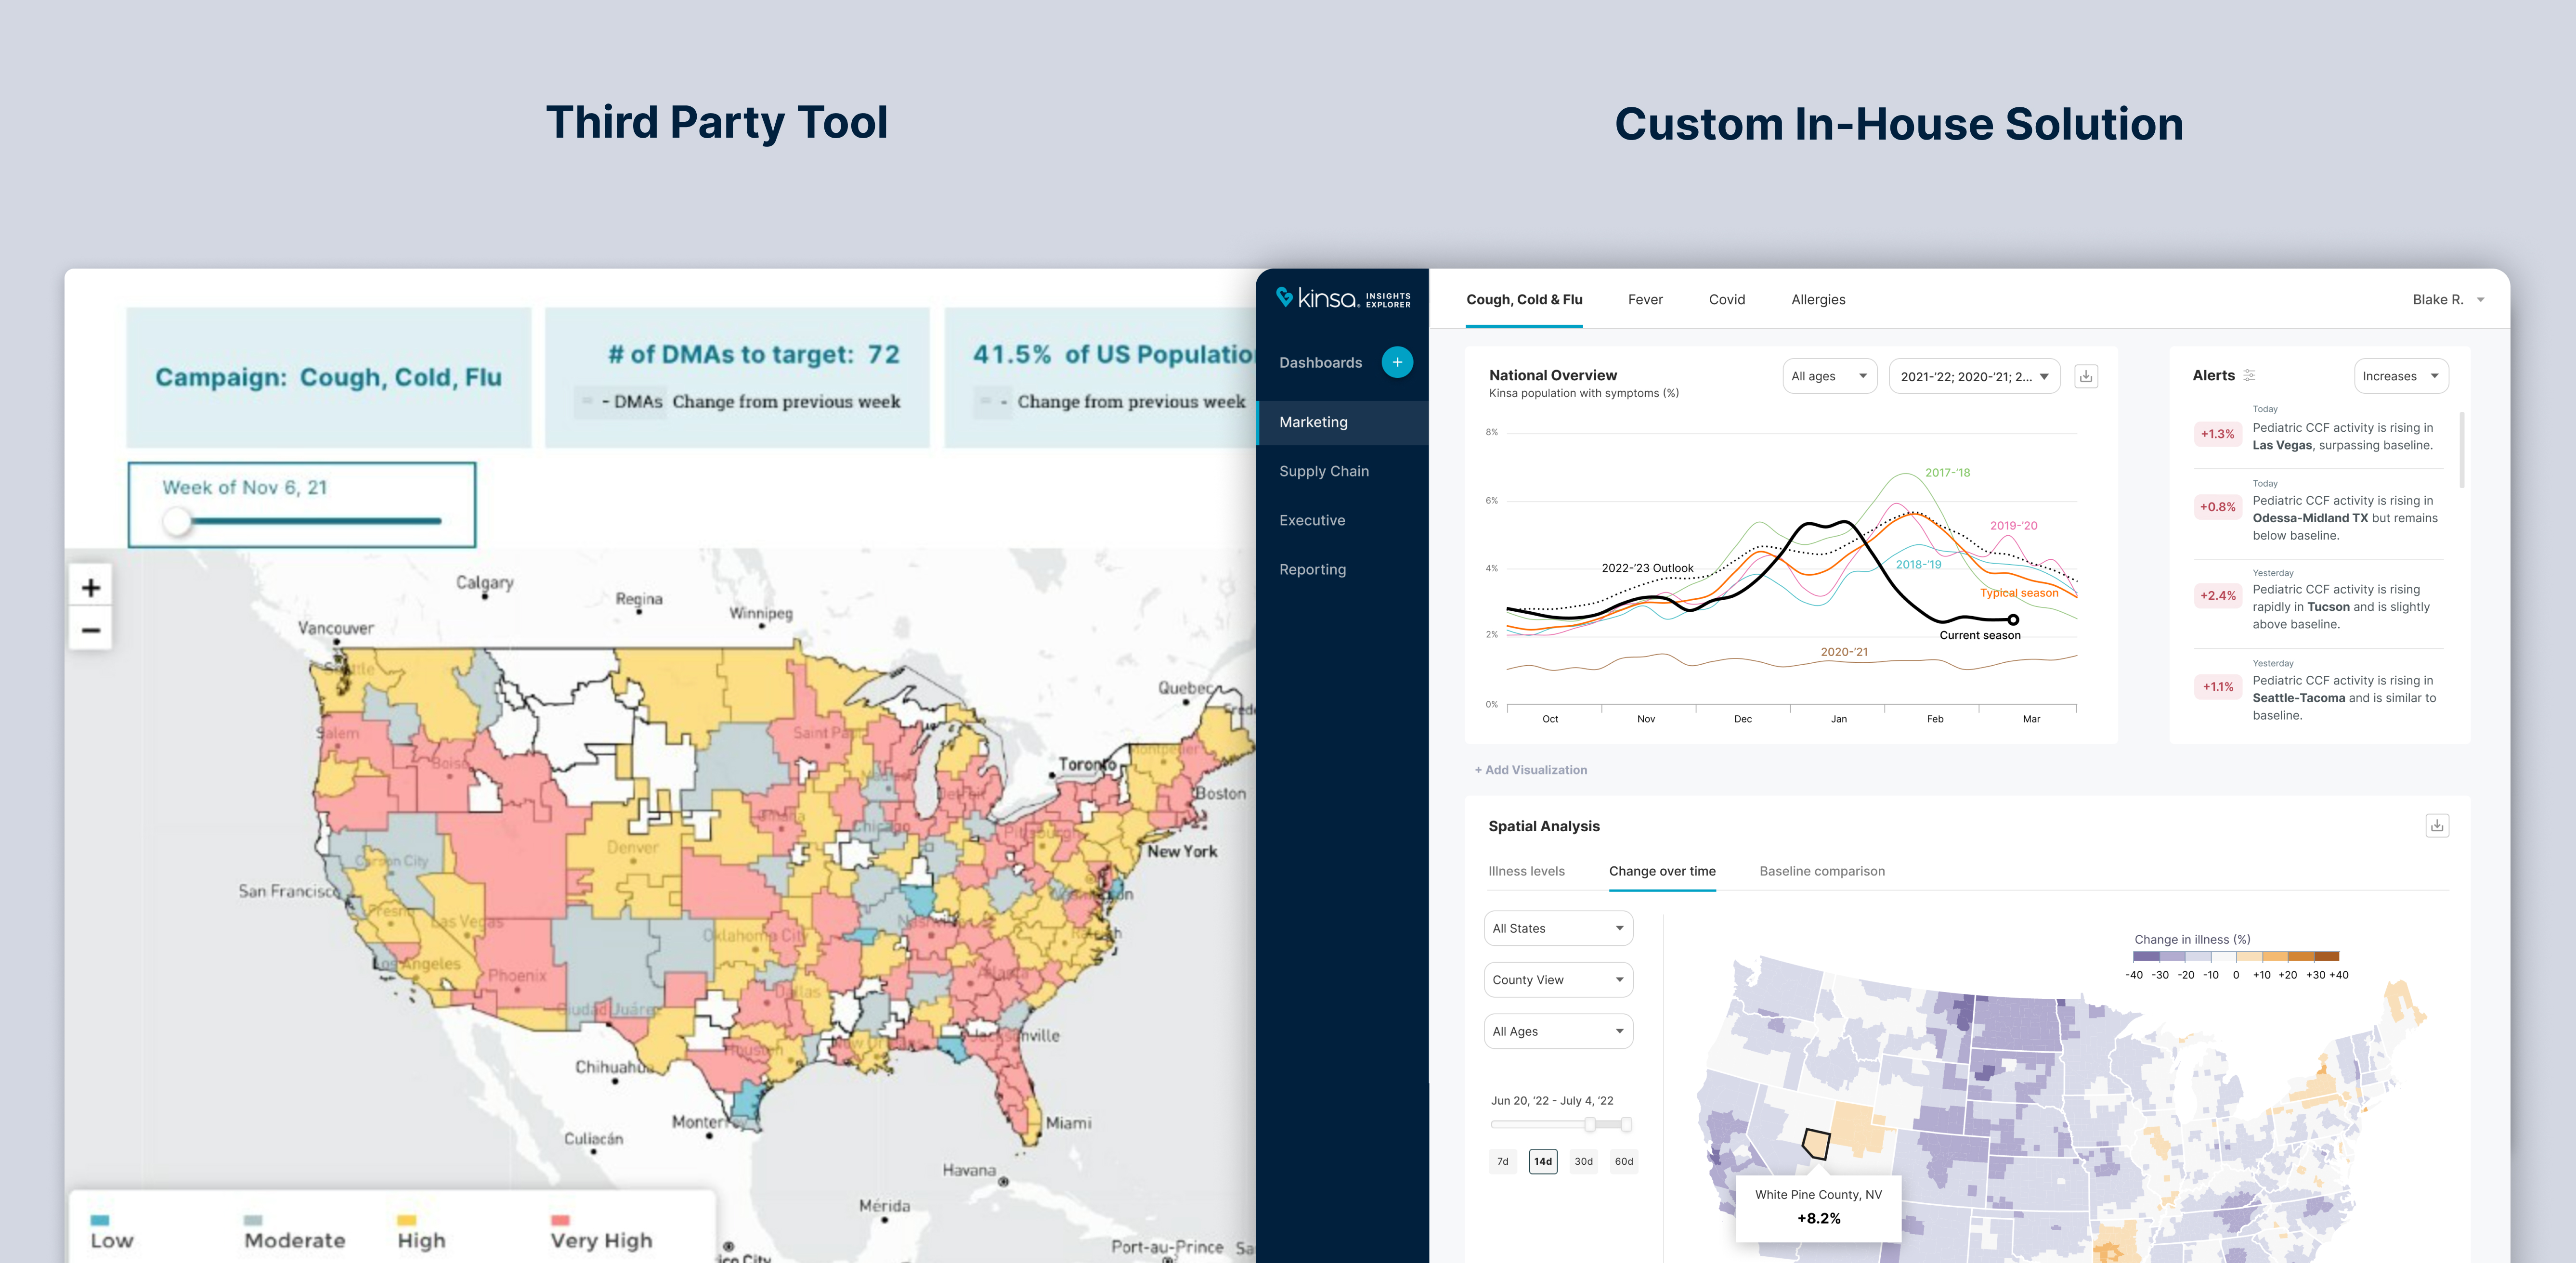Select the 30d time range
This screenshot has height=1263, width=2576.
click(1583, 1161)
